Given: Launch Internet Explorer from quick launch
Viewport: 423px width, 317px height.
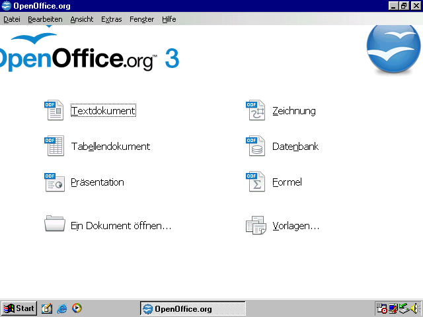Looking at the screenshot, I should coord(62,308).
